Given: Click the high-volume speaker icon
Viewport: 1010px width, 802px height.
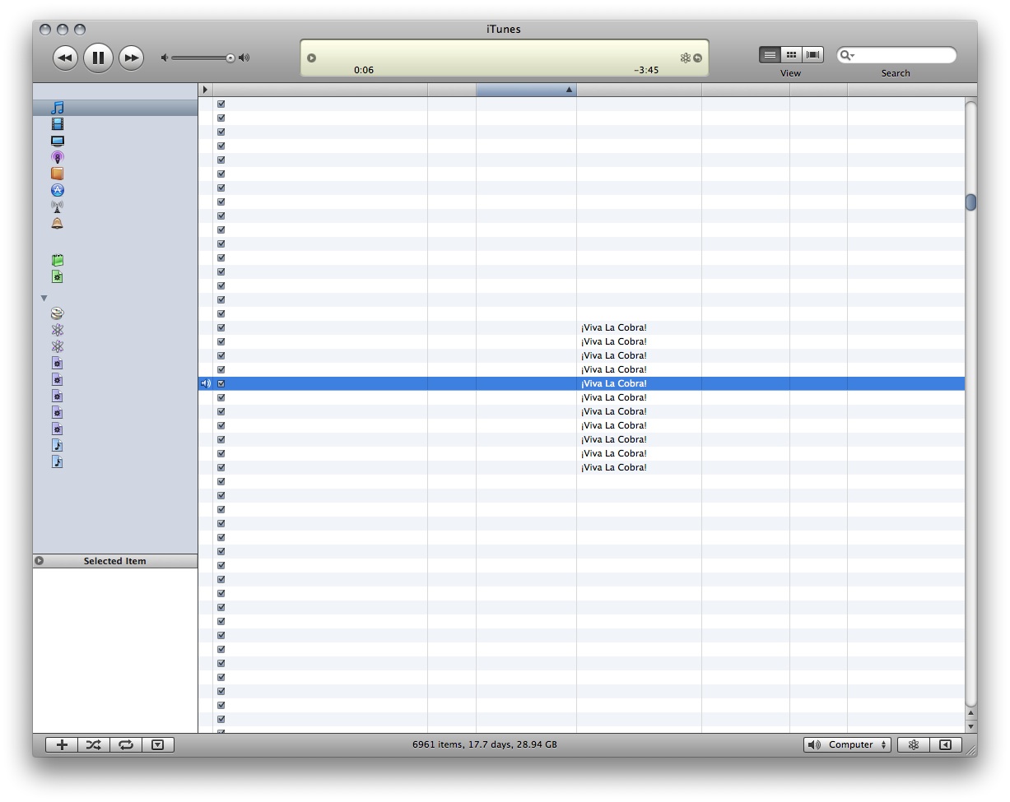Looking at the screenshot, I should (x=244, y=58).
